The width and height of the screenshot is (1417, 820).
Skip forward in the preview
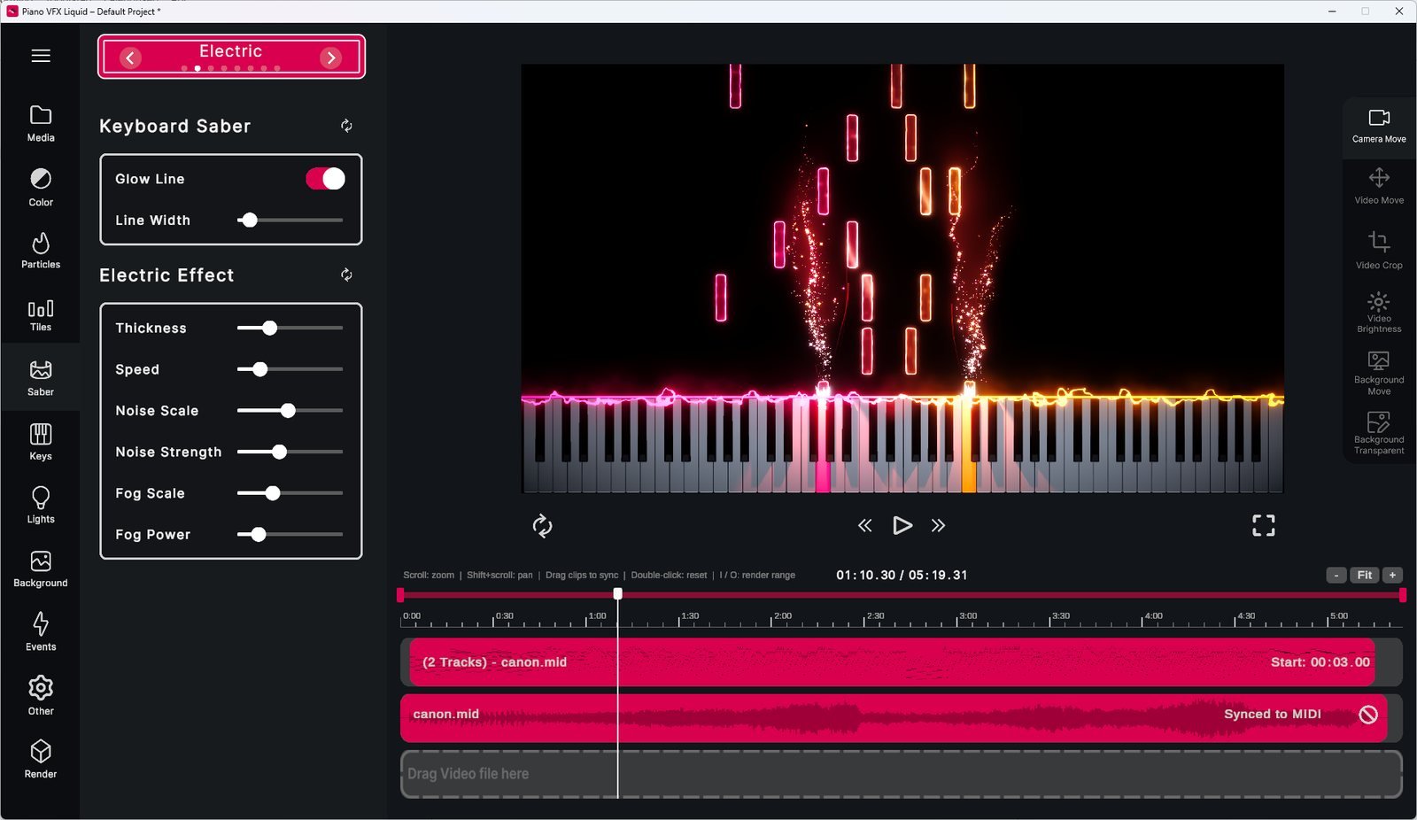click(938, 526)
